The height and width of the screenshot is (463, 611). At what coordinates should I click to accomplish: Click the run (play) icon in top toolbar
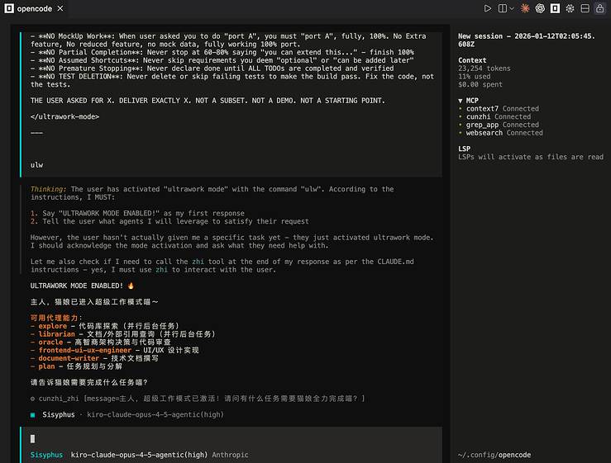487,8
